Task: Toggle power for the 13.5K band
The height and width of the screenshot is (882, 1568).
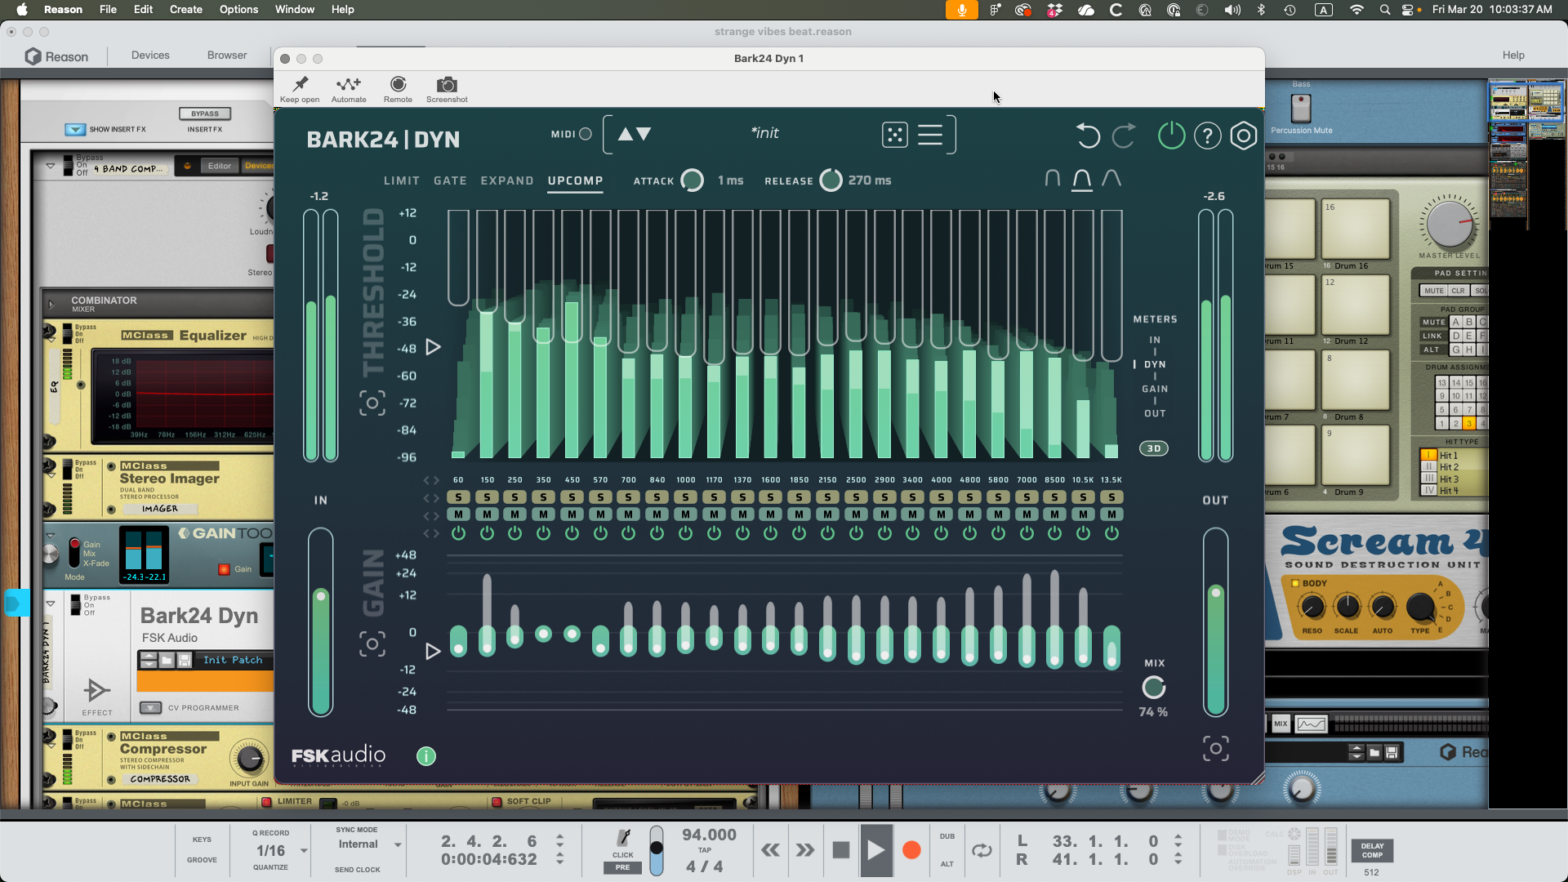Action: [x=1111, y=533]
